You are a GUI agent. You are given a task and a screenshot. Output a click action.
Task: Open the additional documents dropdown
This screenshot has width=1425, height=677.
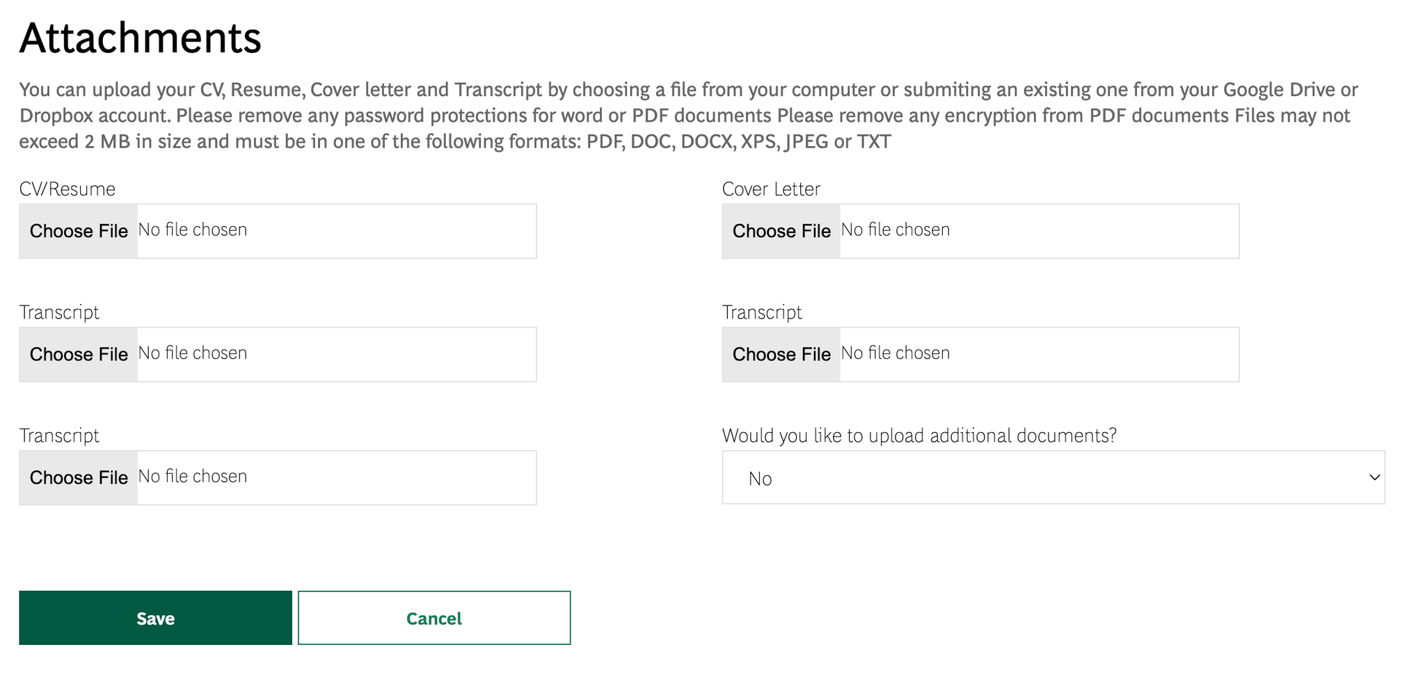(x=1053, y=478)
